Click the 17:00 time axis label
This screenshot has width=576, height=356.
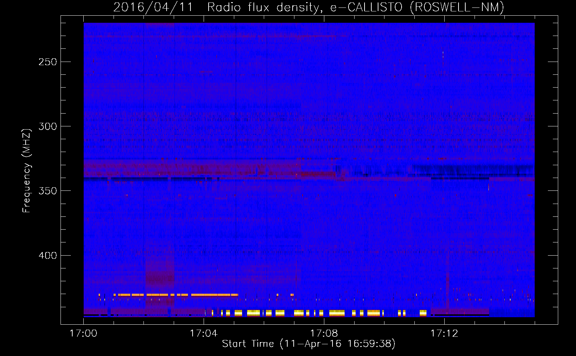coord(83,334)
